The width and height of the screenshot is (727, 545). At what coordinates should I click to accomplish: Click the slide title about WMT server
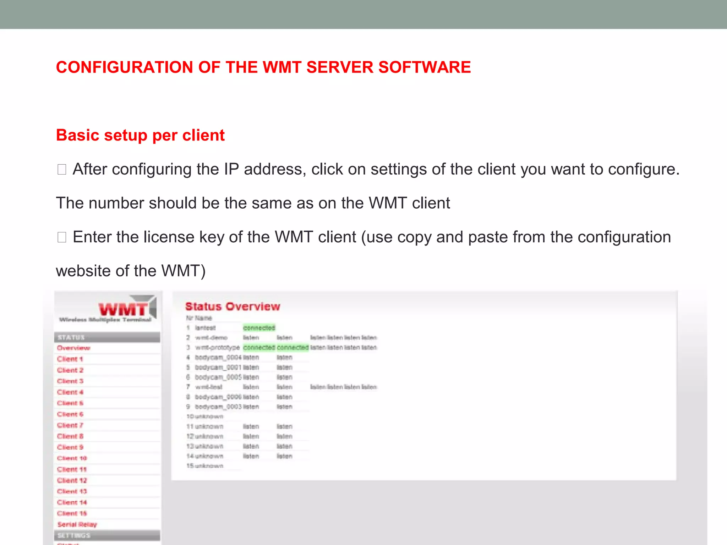coord(263,67)
